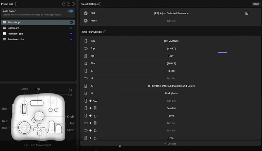Open the Prime Four Section help icon
The image size is (262, 151).
[x=104, y=32]
